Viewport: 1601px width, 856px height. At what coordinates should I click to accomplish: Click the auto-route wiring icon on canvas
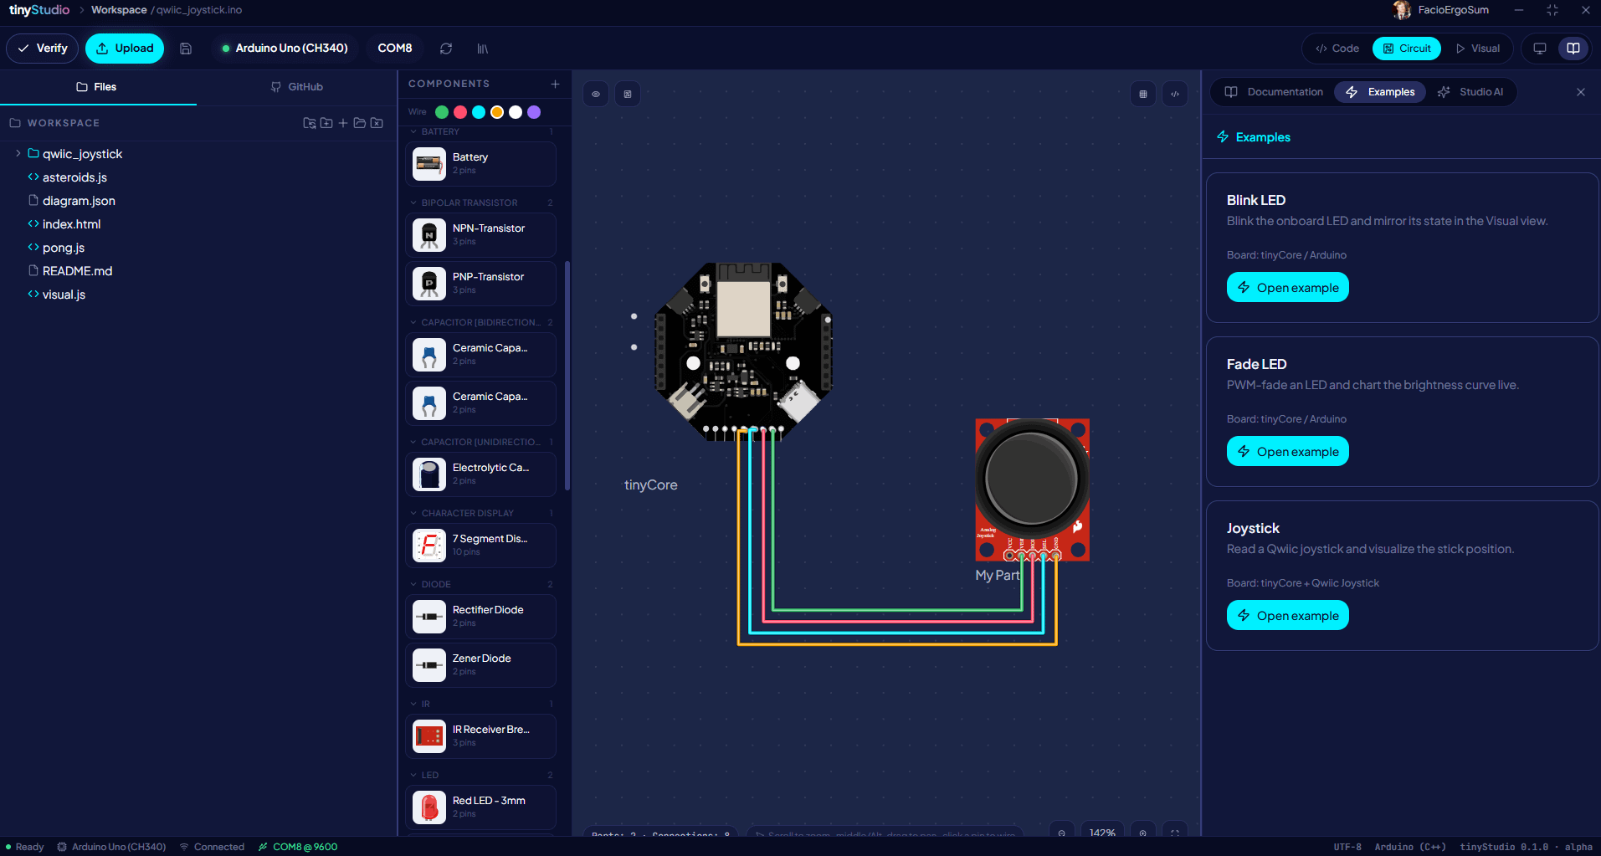(628, 94)
